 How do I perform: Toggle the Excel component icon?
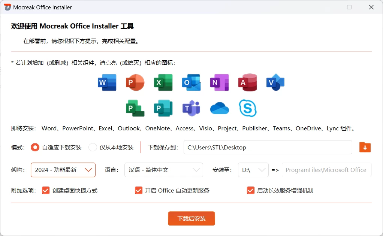(163, 82)
